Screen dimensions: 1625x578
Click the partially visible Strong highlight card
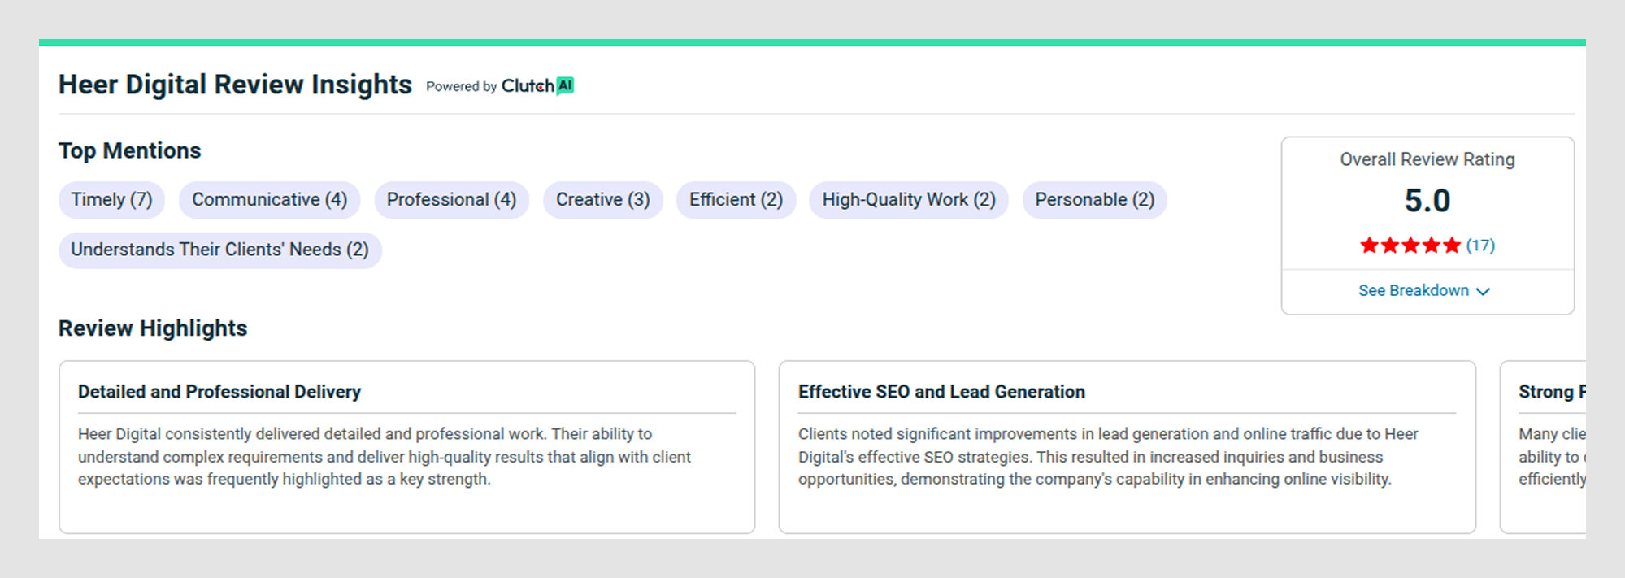(1543, 447)
